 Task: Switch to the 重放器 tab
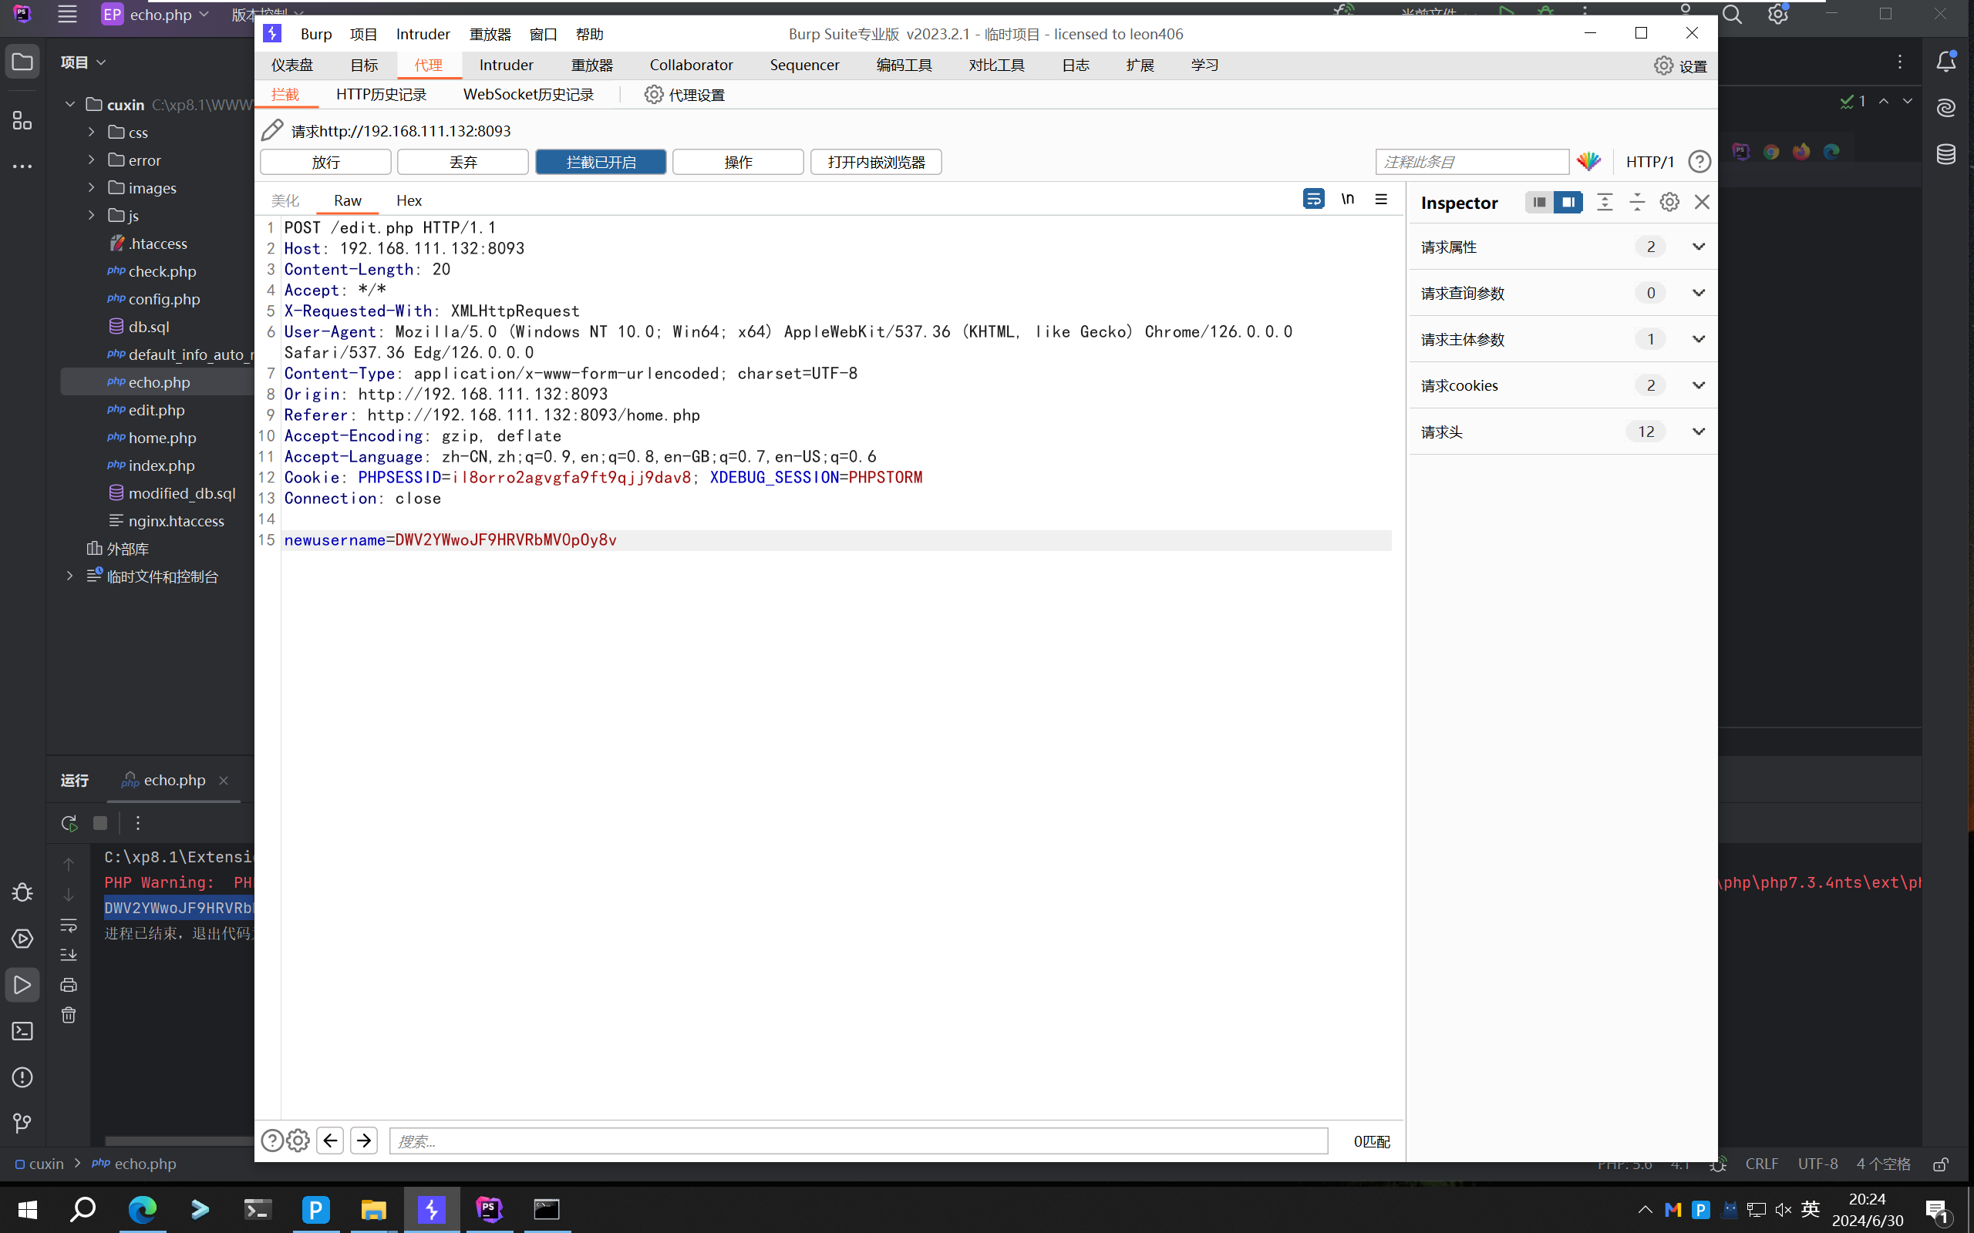[x=591, y=65]
